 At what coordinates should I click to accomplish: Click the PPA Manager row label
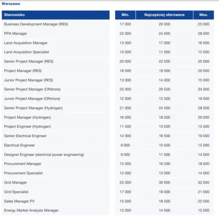[x=15, y=34]
